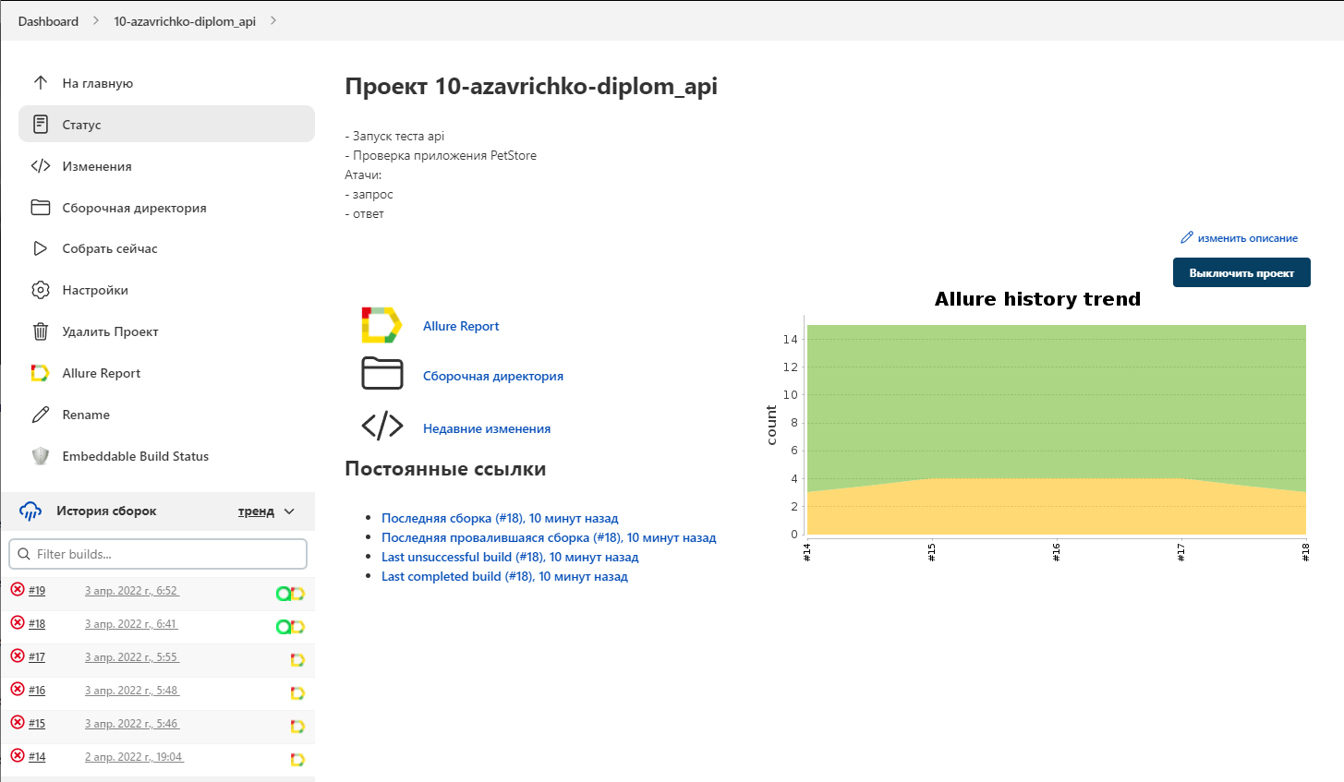Click the 'тренд' link in build history
The width and height of the screenshot is (1344, 782).
tap(256, 511)
